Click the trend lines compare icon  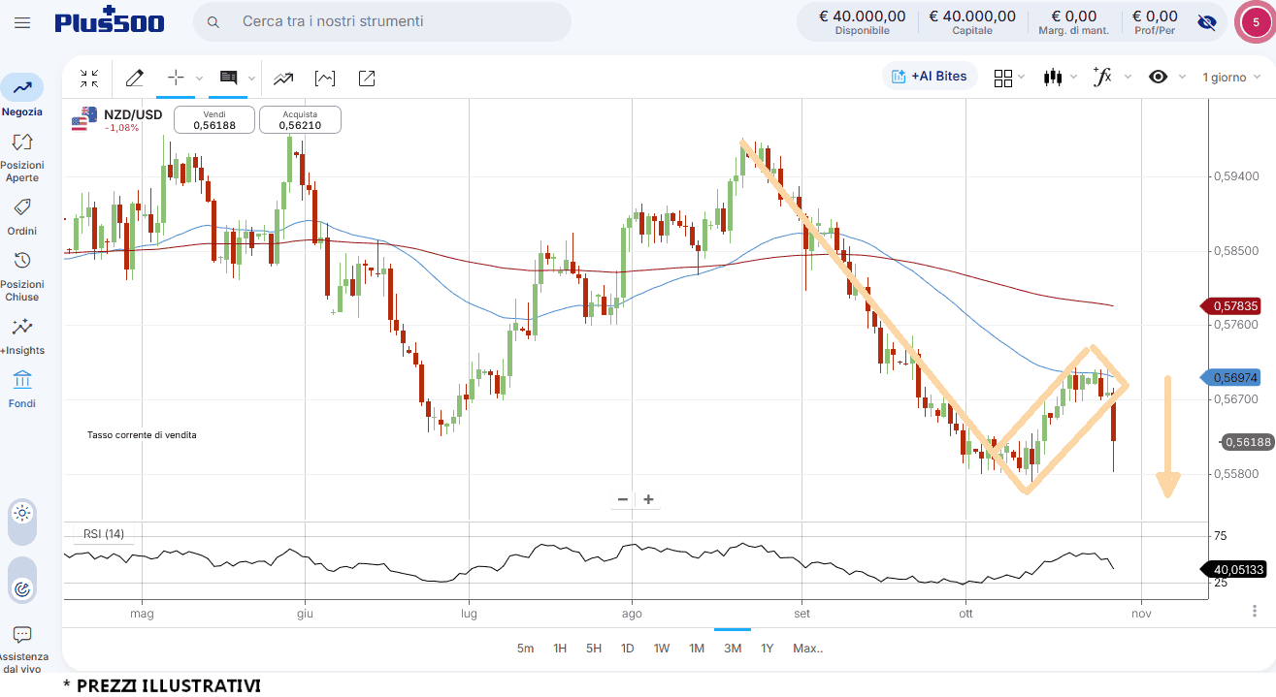[283, 78]
